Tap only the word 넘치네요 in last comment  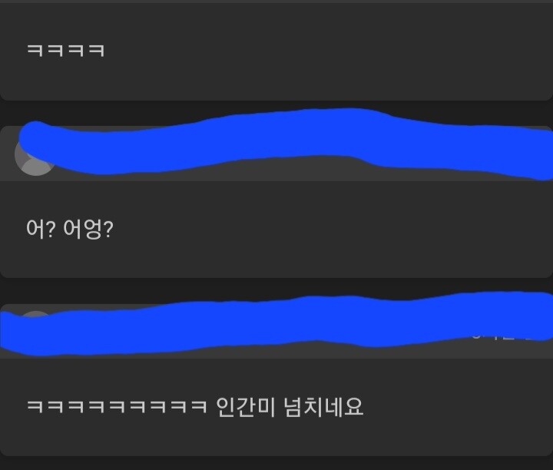[x=323, y=407]
